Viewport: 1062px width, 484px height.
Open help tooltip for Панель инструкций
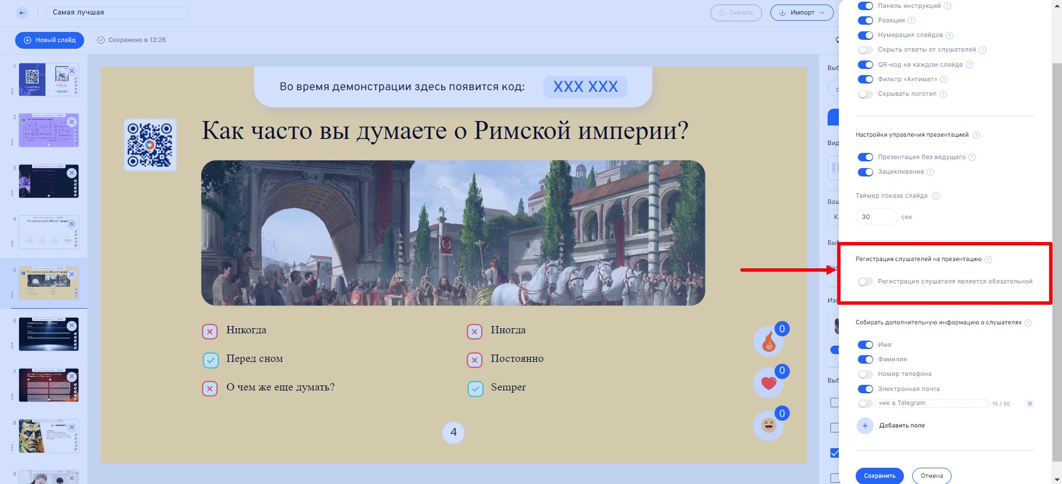tap(948, 6)
